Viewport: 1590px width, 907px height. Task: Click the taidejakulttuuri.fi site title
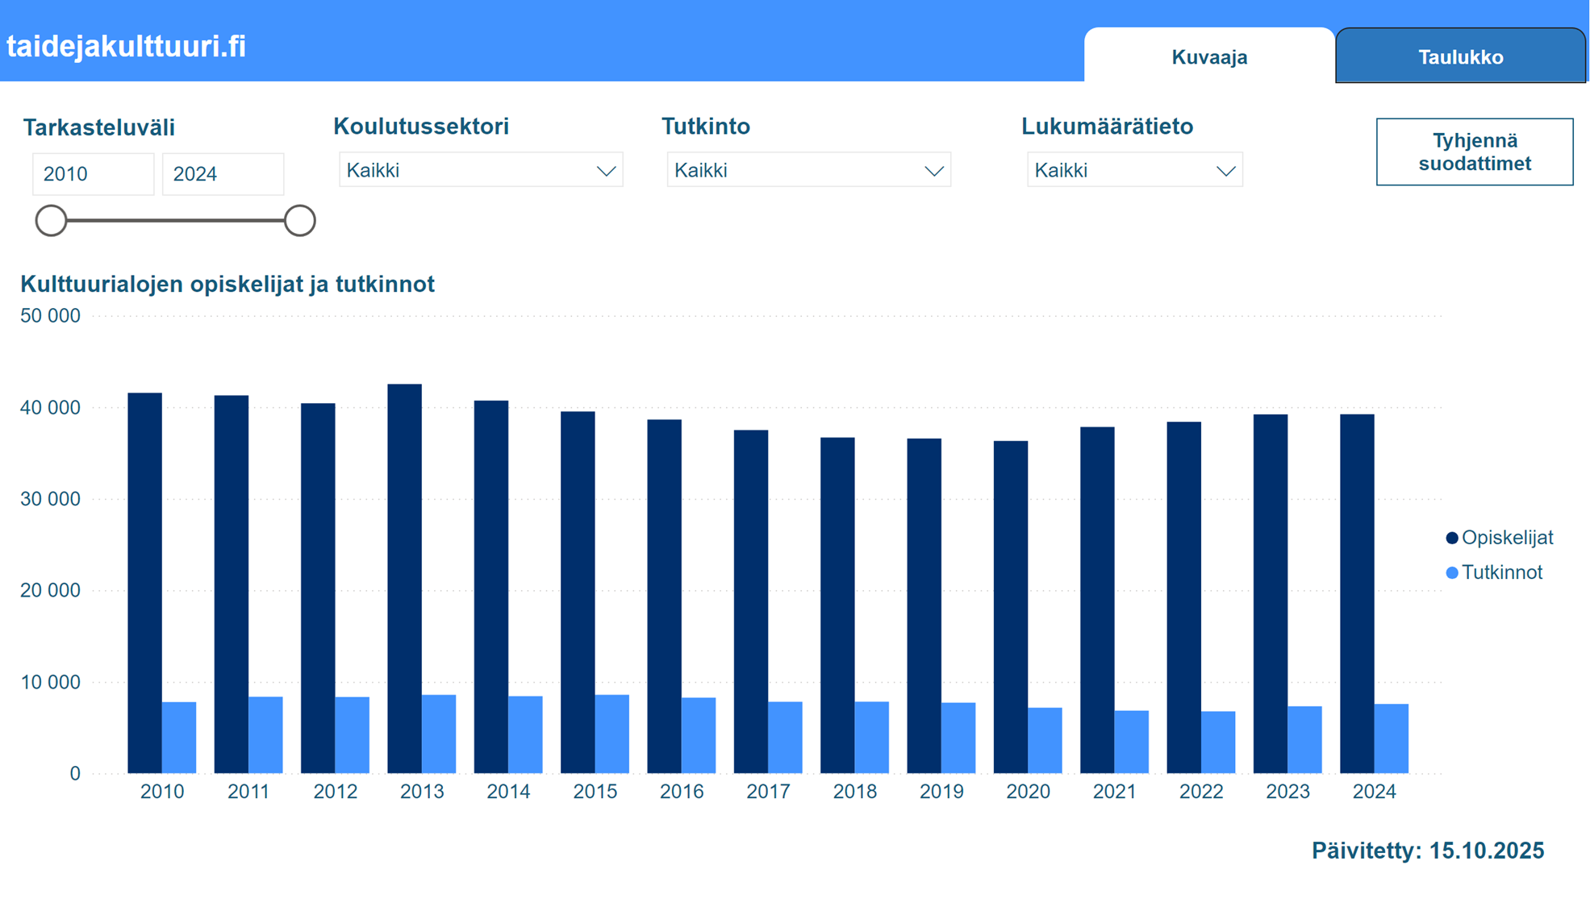click(x=127, y=46)
